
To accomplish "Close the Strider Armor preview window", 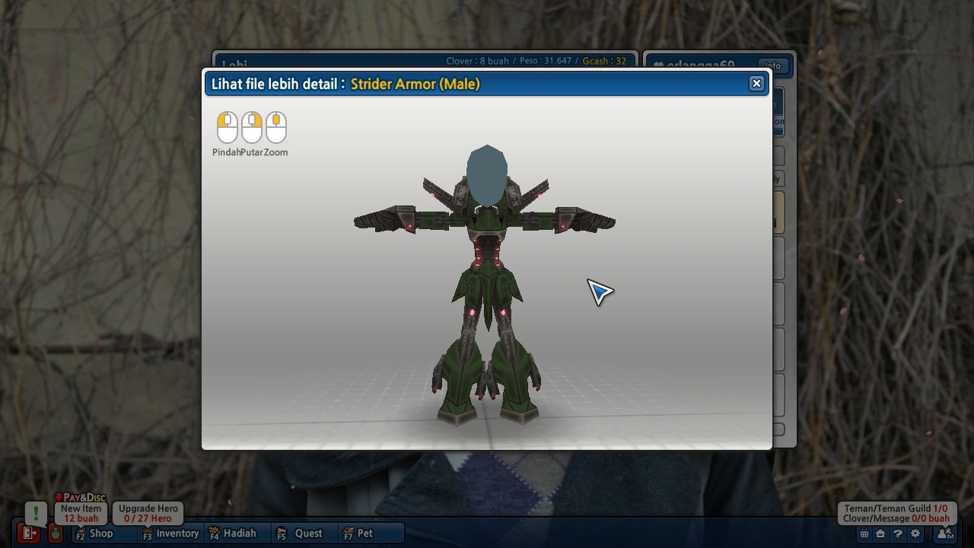I will (756, 84).
